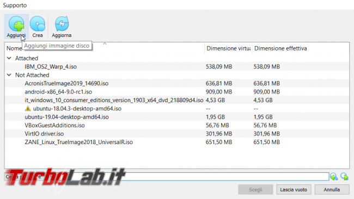
Task: Click 301,96 MB virtual size of VirtIO driver
Action: [x=219, y=134]
